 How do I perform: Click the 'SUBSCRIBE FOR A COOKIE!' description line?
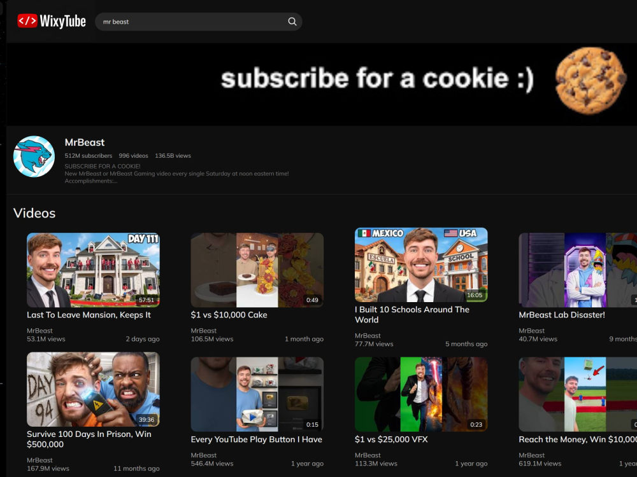pos(103,166)
